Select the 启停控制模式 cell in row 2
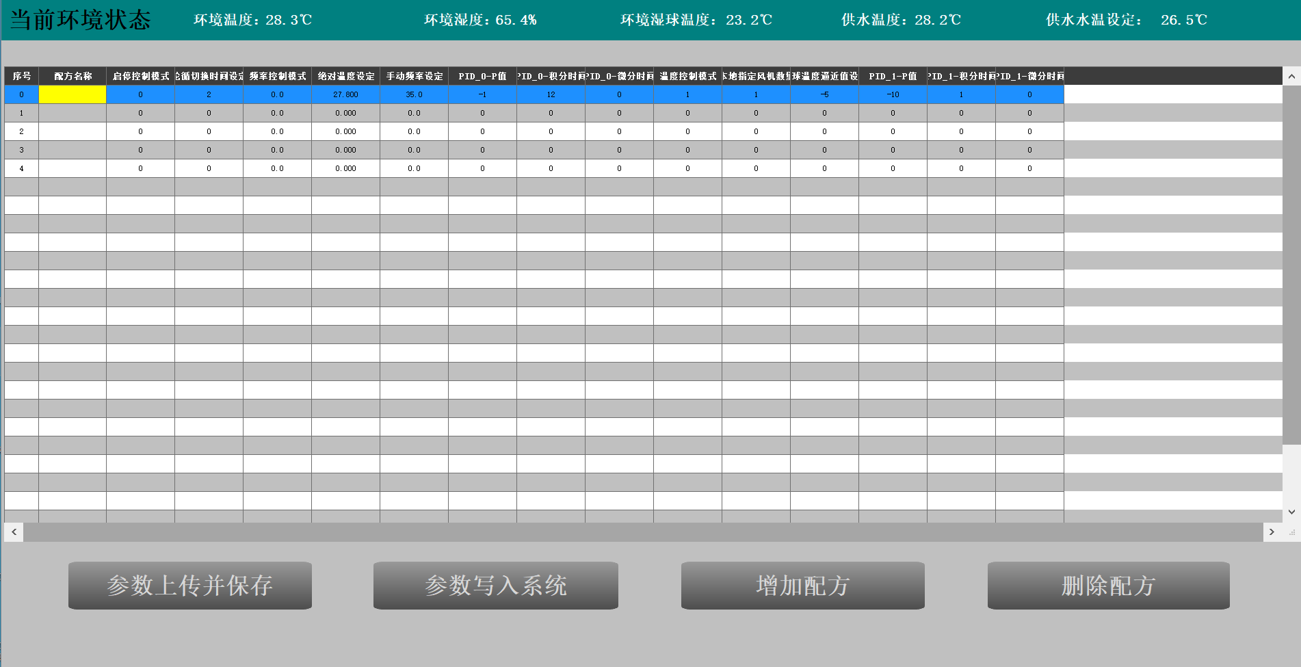 [x=140, y=131]
